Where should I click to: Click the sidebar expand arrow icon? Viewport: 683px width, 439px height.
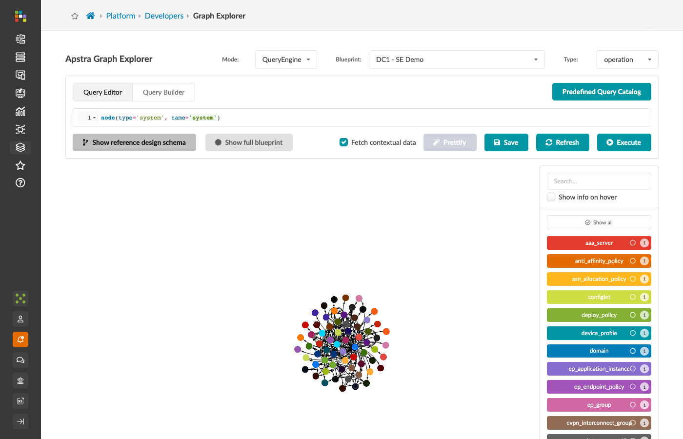coord(20,421)
